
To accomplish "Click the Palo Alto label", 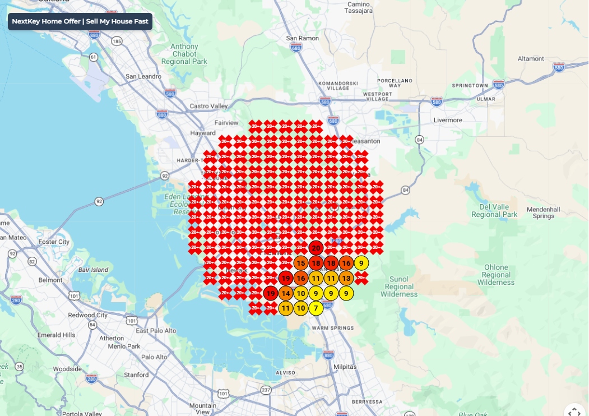I will click(154, 357).
